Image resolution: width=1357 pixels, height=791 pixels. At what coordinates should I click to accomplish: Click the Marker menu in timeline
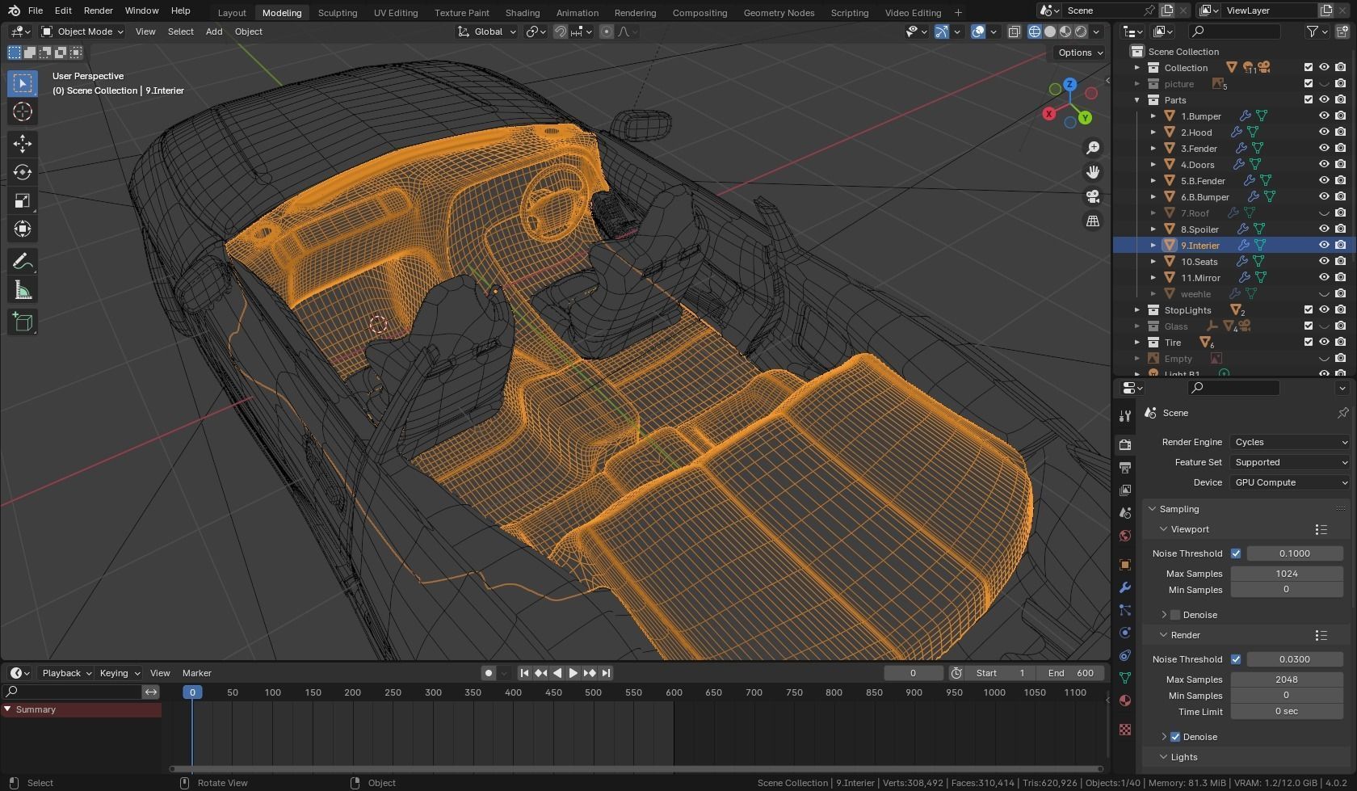197,673
